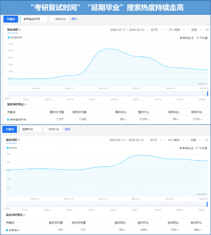Click green down arrow beside -15% value
Screen dimensions: 211x235
(x=178, y=230)
